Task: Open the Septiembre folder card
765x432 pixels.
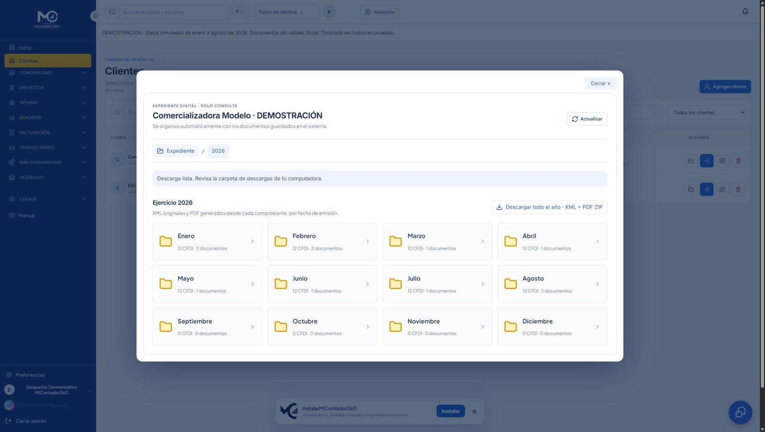Action: 207,327
